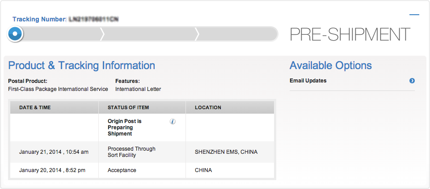This screenshot has width=430, height=189.
Task: Click the Available Options heading
Action: click(x=331, y=66)
